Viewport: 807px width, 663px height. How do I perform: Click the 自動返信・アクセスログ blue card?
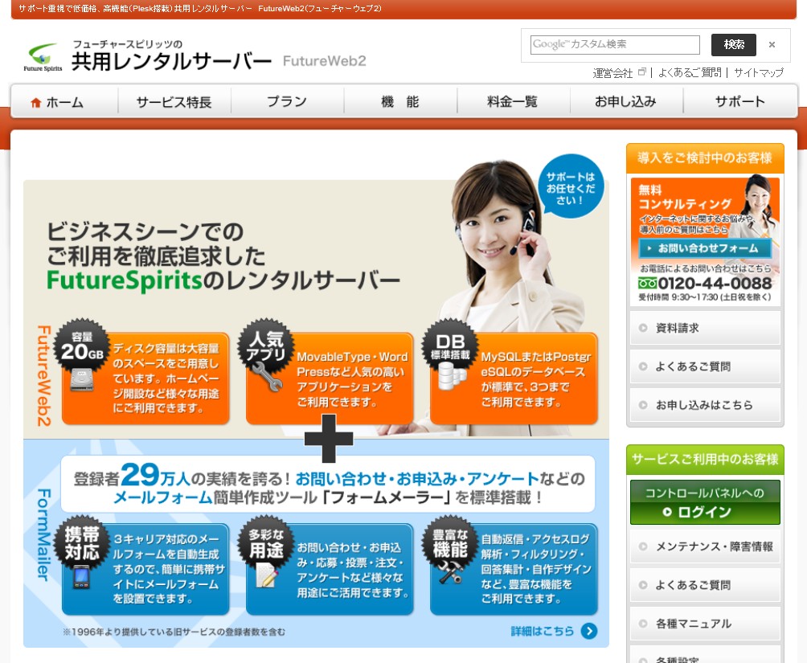514,569
